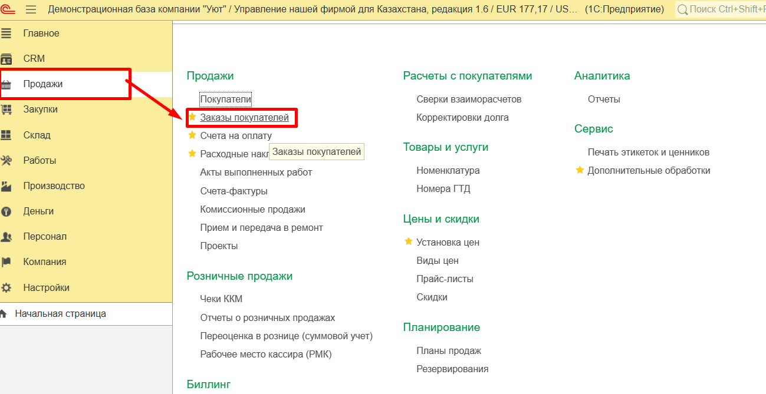Toggle favorite star beside Установка цен

coord(409,241)
